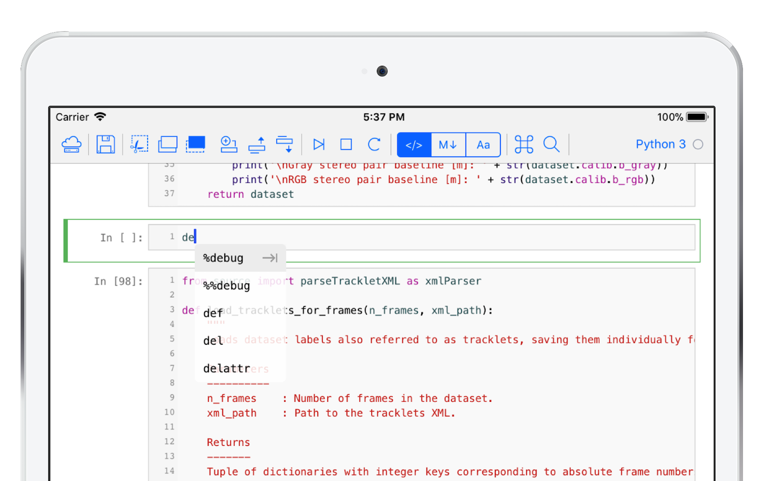Screen dimensions: 766x481
Task: Click the Python 3 kernel label
Action: coord(660,145)
